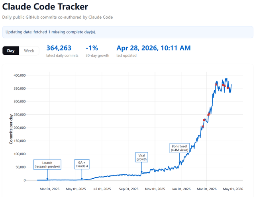255x197 pixels.
Task: Click the Claude Code Tracker heading
Action: pyautogui.click(x=45, y=7)
